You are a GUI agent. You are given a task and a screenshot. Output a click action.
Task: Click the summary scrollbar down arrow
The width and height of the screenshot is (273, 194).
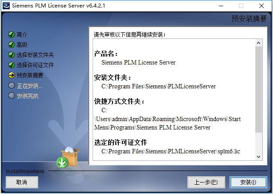(x=258, y=157)
